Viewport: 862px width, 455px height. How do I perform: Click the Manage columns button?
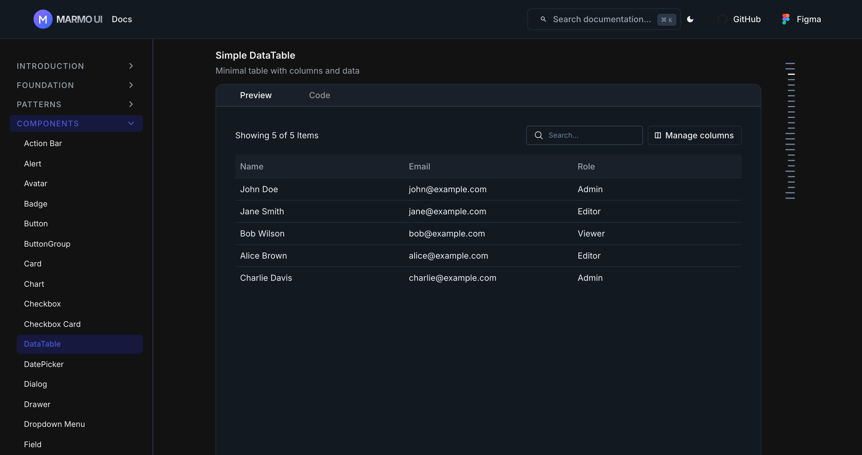(x=694, y=135)
